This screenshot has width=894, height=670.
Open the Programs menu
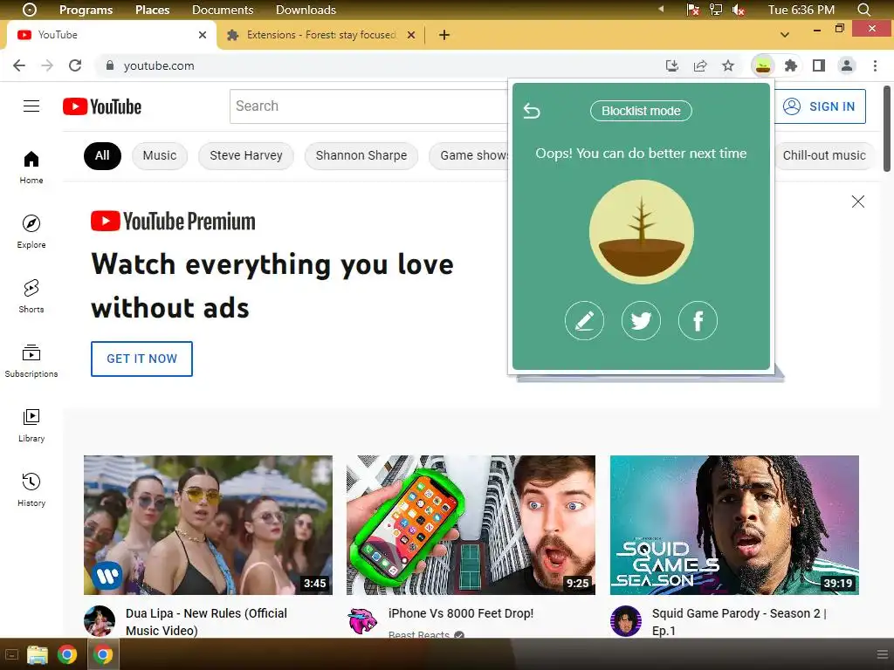click(86, 10)
